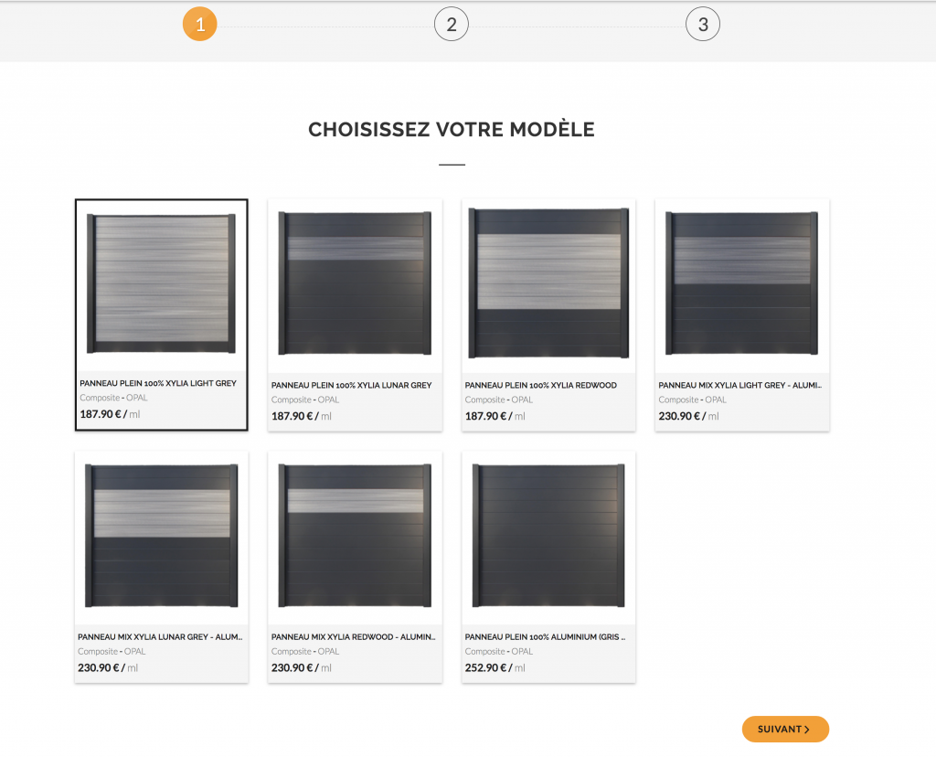Click the arrow chevron on SUIVANT
The image size is (936, 757).
[807, 730]
